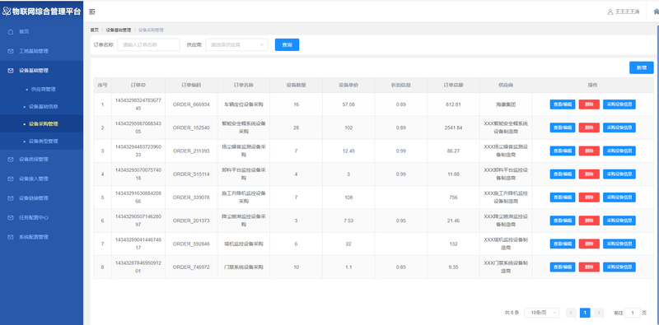The image size is (659, 325).
Task: Delete order ORDER_339078
Action: click(589, 197)
